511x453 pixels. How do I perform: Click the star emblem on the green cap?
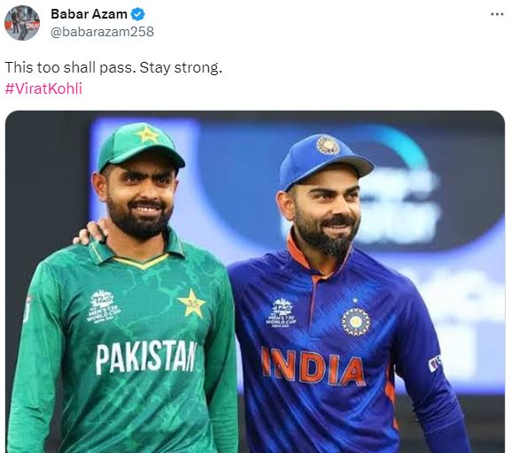(147, 134)
